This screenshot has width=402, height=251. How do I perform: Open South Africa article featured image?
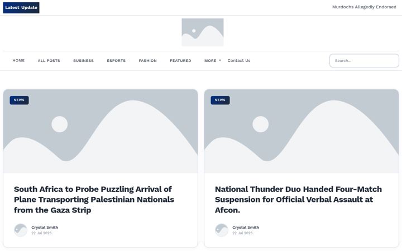coord(100,131)
